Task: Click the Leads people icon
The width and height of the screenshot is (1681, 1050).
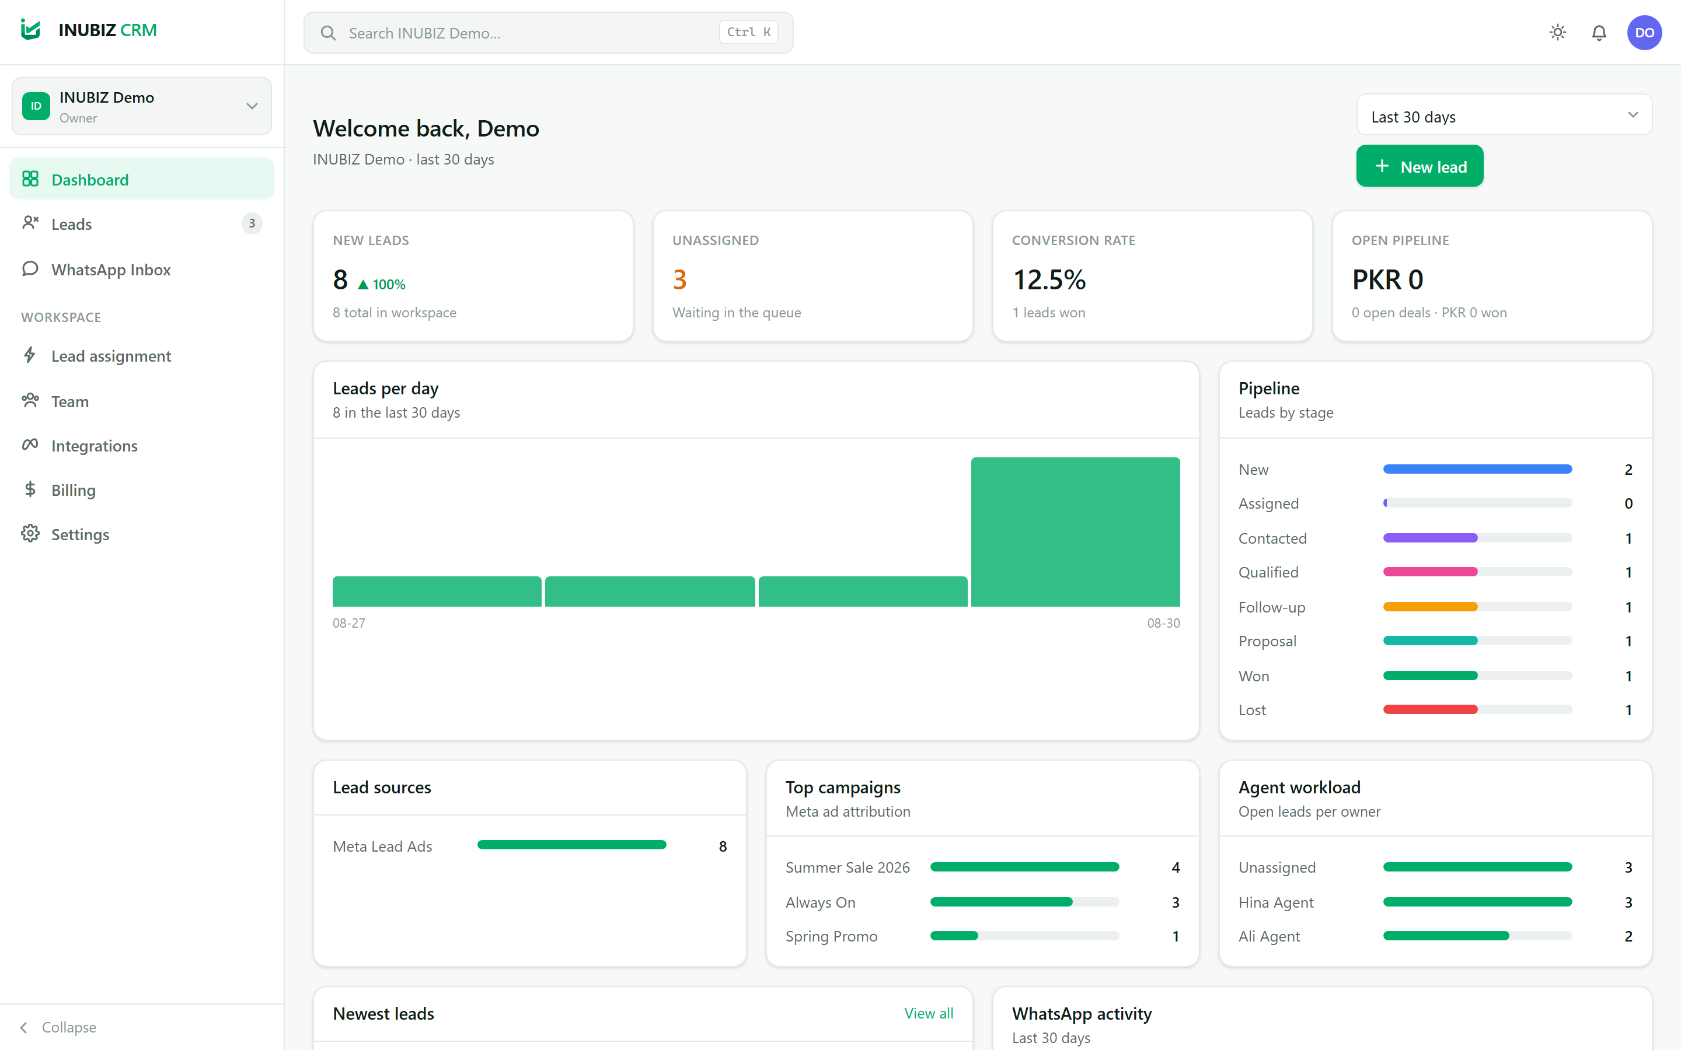Action: pos(30,223)
